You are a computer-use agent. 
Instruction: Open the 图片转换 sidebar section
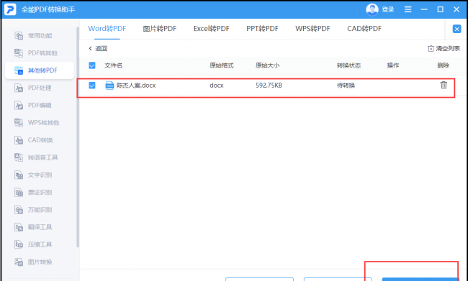[x=33, y=262]
